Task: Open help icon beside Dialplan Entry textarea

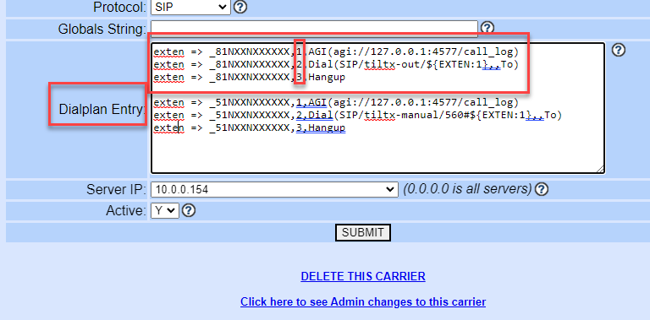Action: point(619,50)
